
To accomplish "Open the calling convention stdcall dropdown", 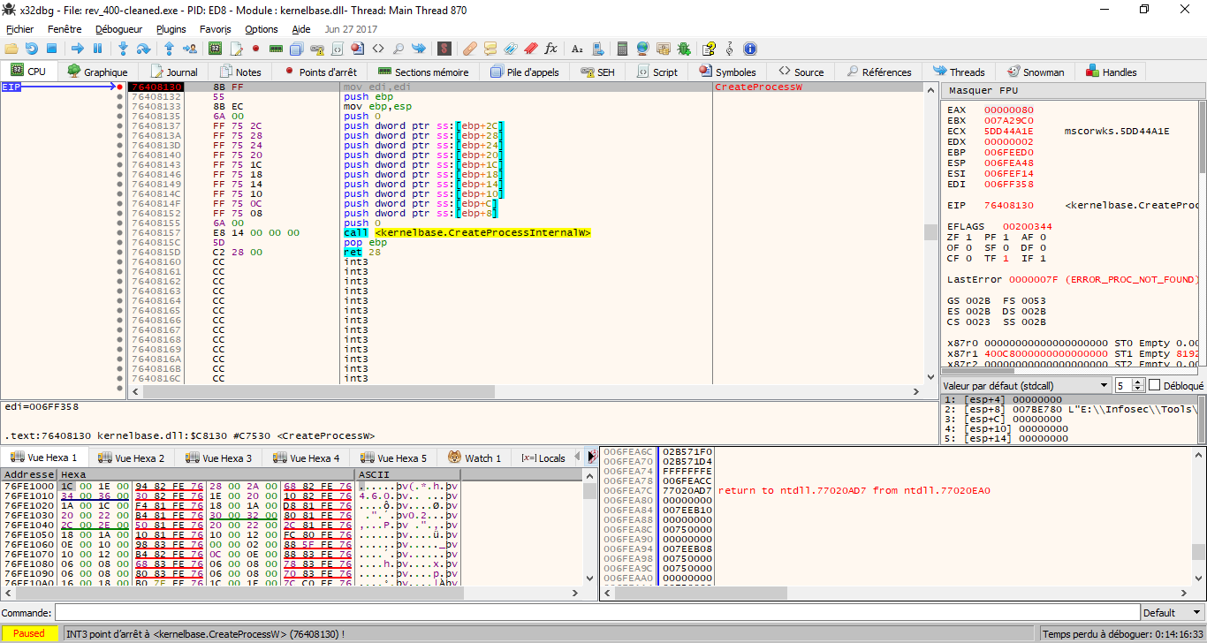I will (x=1027, y=386).
